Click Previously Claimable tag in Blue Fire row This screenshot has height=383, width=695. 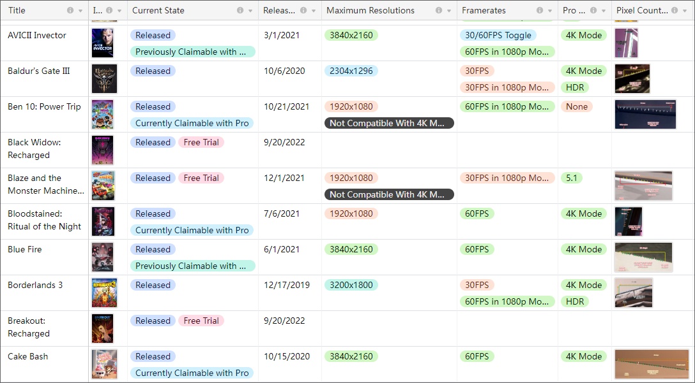click(x=193, y=266)
